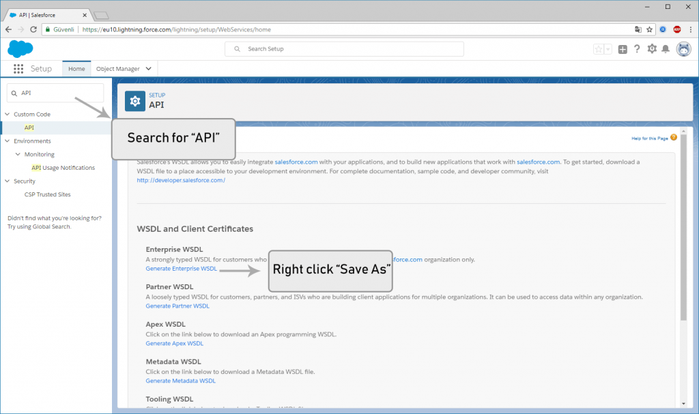The image size is (699, 414).
Task: Switch to the Home tab
Action: point(76,69)
